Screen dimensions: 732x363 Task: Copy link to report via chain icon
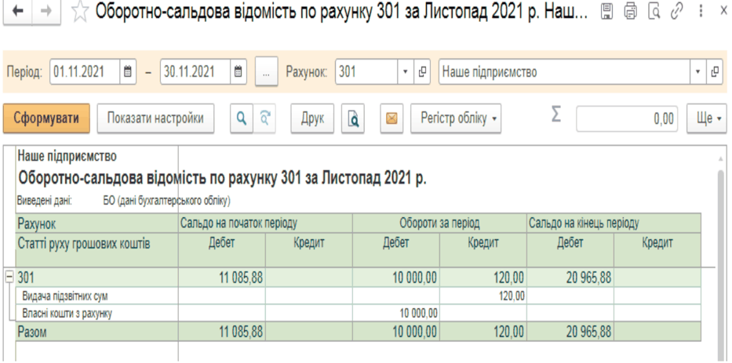click(x=676, y=11)
